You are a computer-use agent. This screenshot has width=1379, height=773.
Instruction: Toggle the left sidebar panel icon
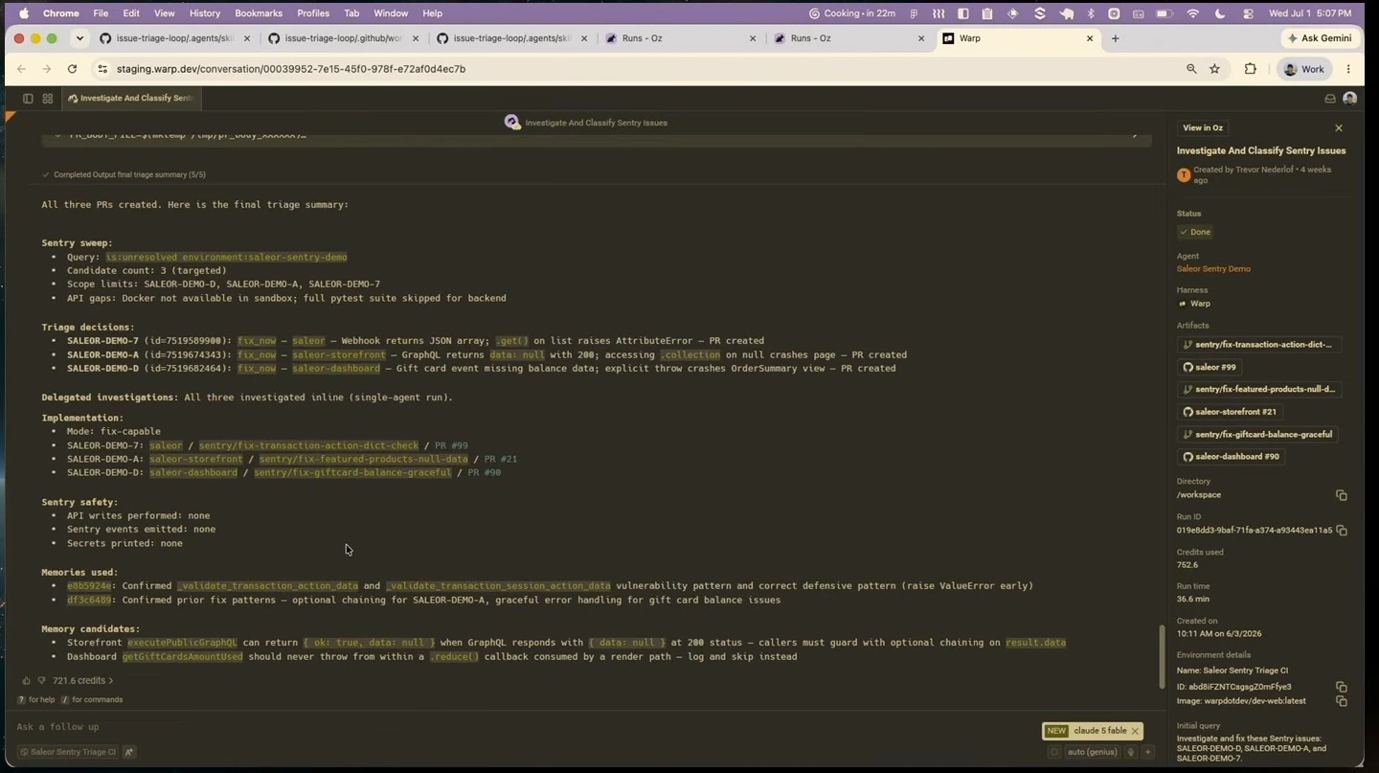pos(28,99)
